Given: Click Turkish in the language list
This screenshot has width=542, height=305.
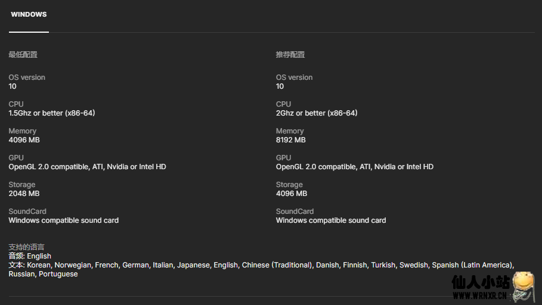Looking at the screenshot, I should (x=383, y=265).
